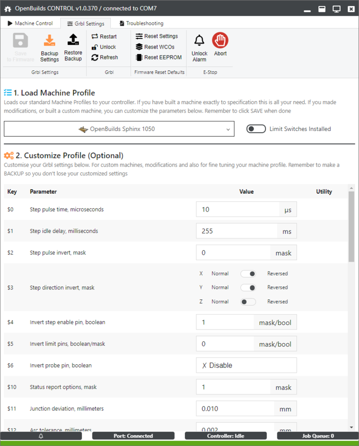
Task: Toggle Y axis step direction invert
Action: (248, 287)
